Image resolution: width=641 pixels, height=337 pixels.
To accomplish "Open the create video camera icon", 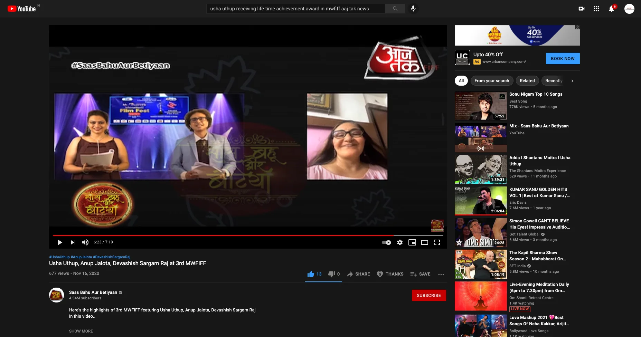I will 582,9.
